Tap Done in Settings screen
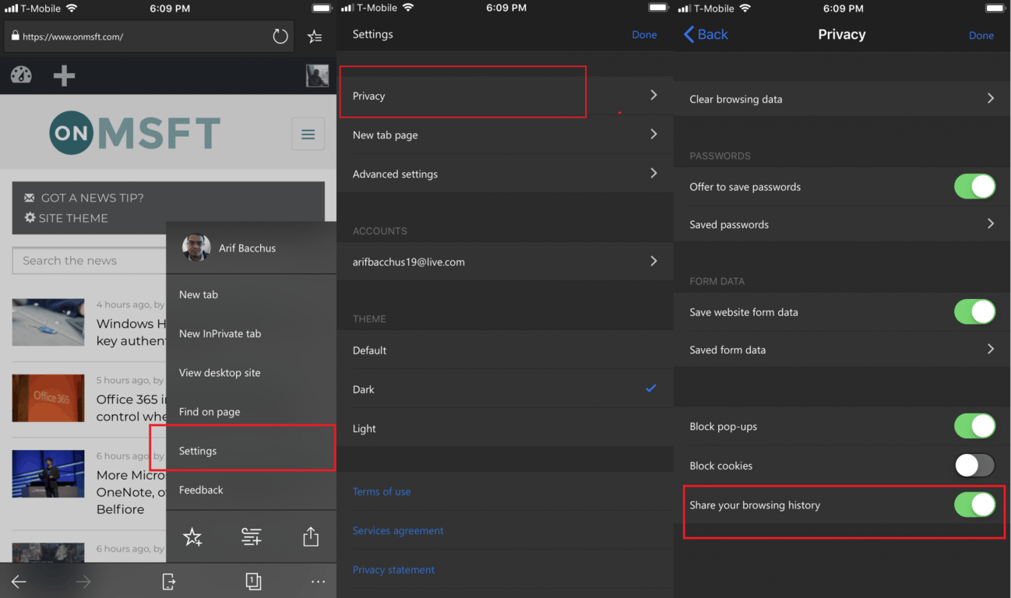Image resolution: width=1011 pixels, height=598 pixels. pos(644,34)
